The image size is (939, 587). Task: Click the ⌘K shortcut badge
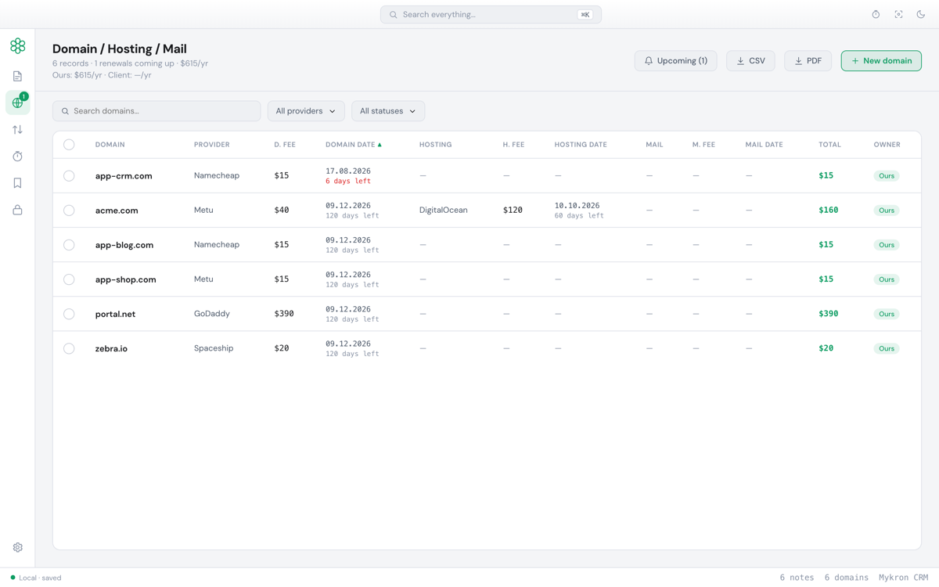585,15
